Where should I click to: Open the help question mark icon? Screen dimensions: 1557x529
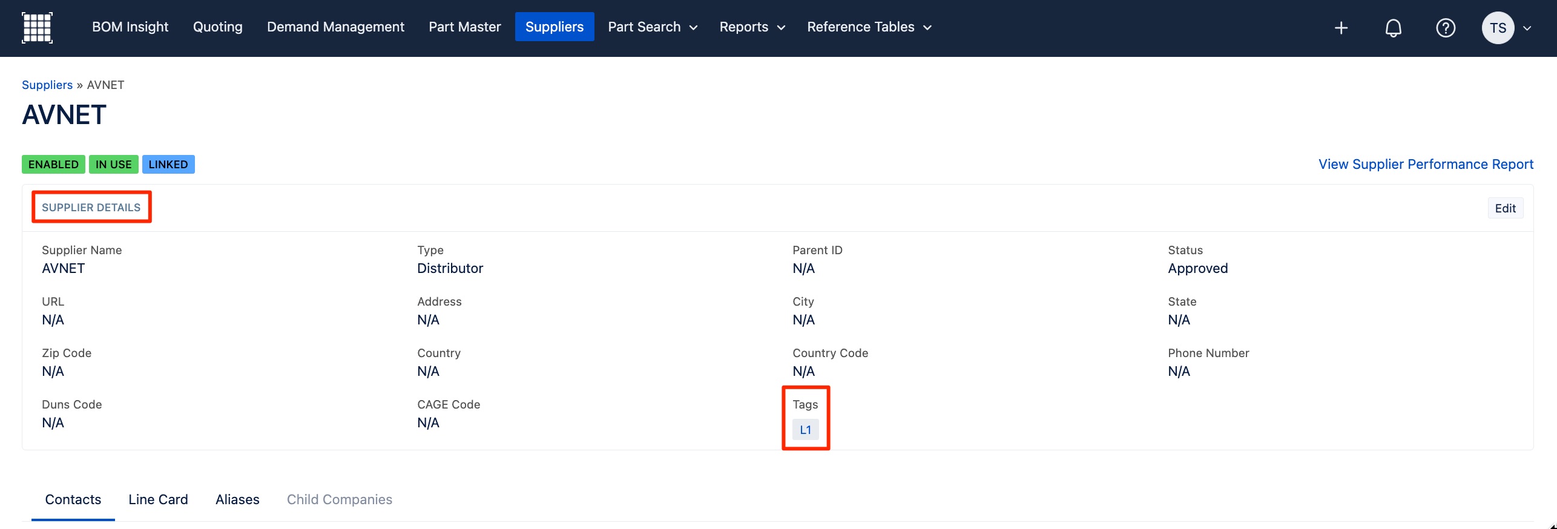pyautogui.click(x=1446, y=28)
